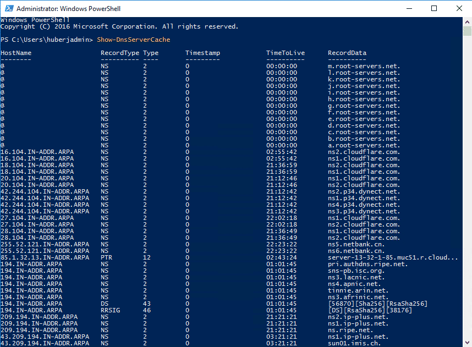This screenshot has width=472, height=347.
Task: Click the pri.authdns.ripe.net. record data
Action: pyautogui.click(x=368, y=265)
